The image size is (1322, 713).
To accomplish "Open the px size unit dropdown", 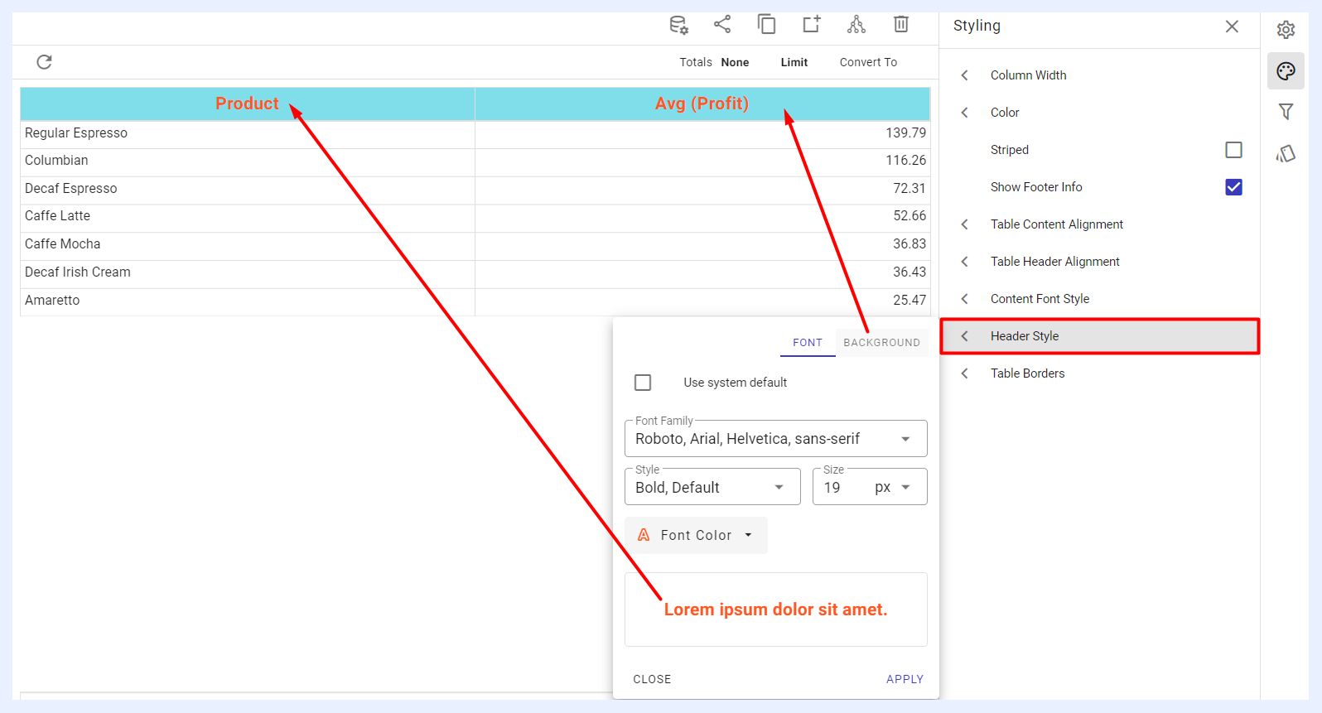I will coord(893,487).
